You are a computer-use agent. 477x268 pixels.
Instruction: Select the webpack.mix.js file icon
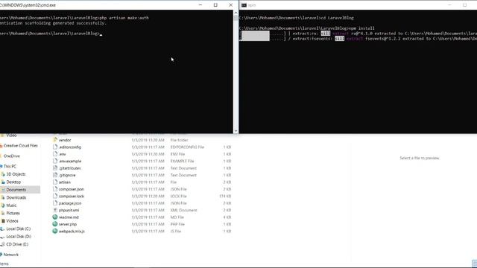(x=55, y=231)
